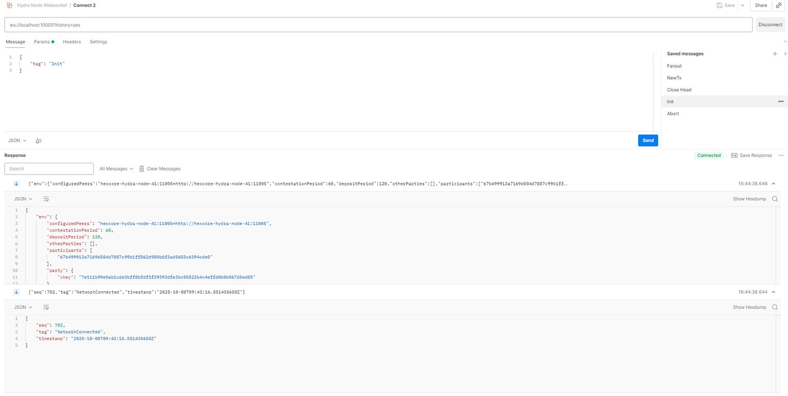Click the response Search field

coord(49,168)
